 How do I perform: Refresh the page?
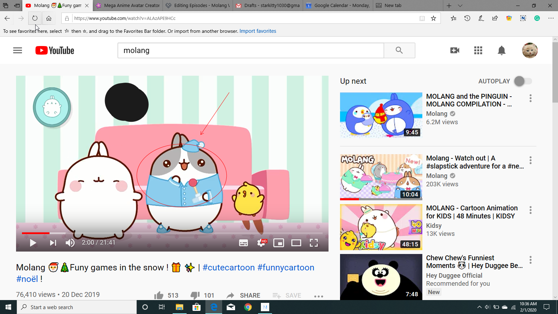tap(35, 18)
